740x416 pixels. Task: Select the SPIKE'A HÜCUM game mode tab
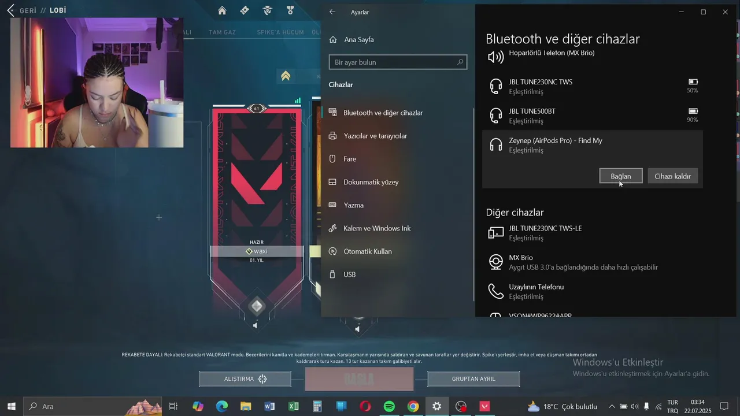click(x=280, y=32)
